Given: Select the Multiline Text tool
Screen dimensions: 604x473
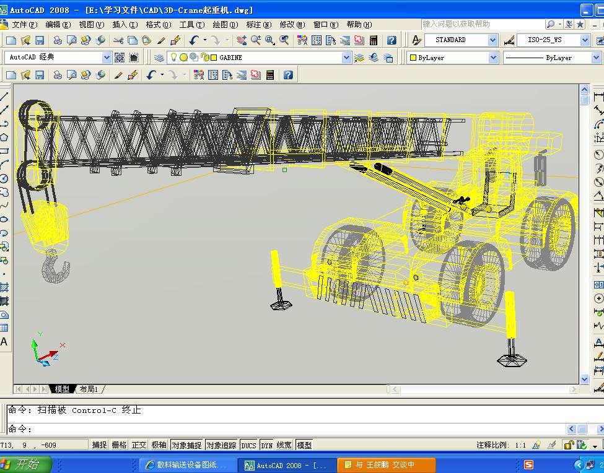Looking at the screenshot, I should tap(4, 342).
